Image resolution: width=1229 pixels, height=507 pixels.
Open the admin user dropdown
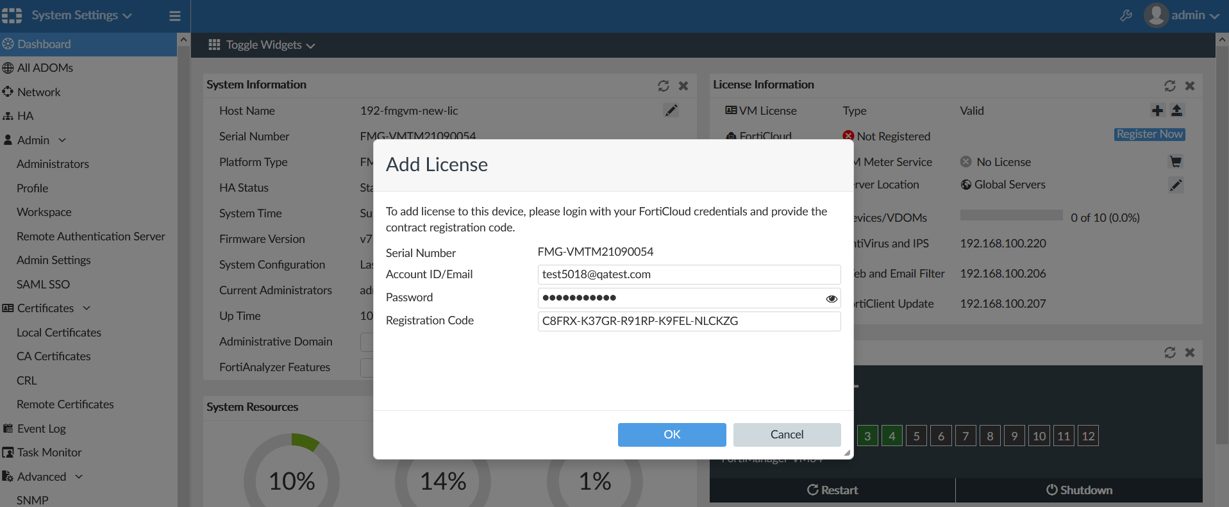click(1182, 15)
